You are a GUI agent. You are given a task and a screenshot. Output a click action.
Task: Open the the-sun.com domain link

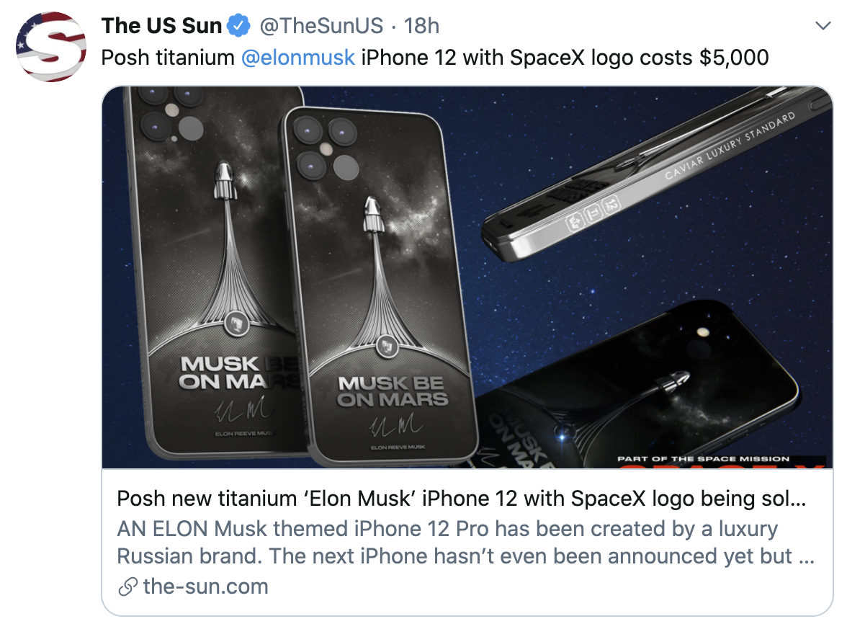[205, 587]
